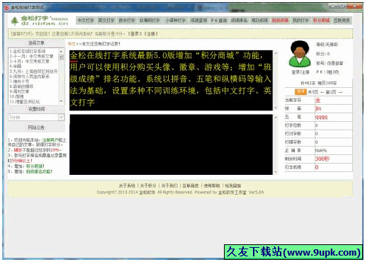Open 使用帮助 footer link
This screenshot has width=365, height=262.
[212, 186]
